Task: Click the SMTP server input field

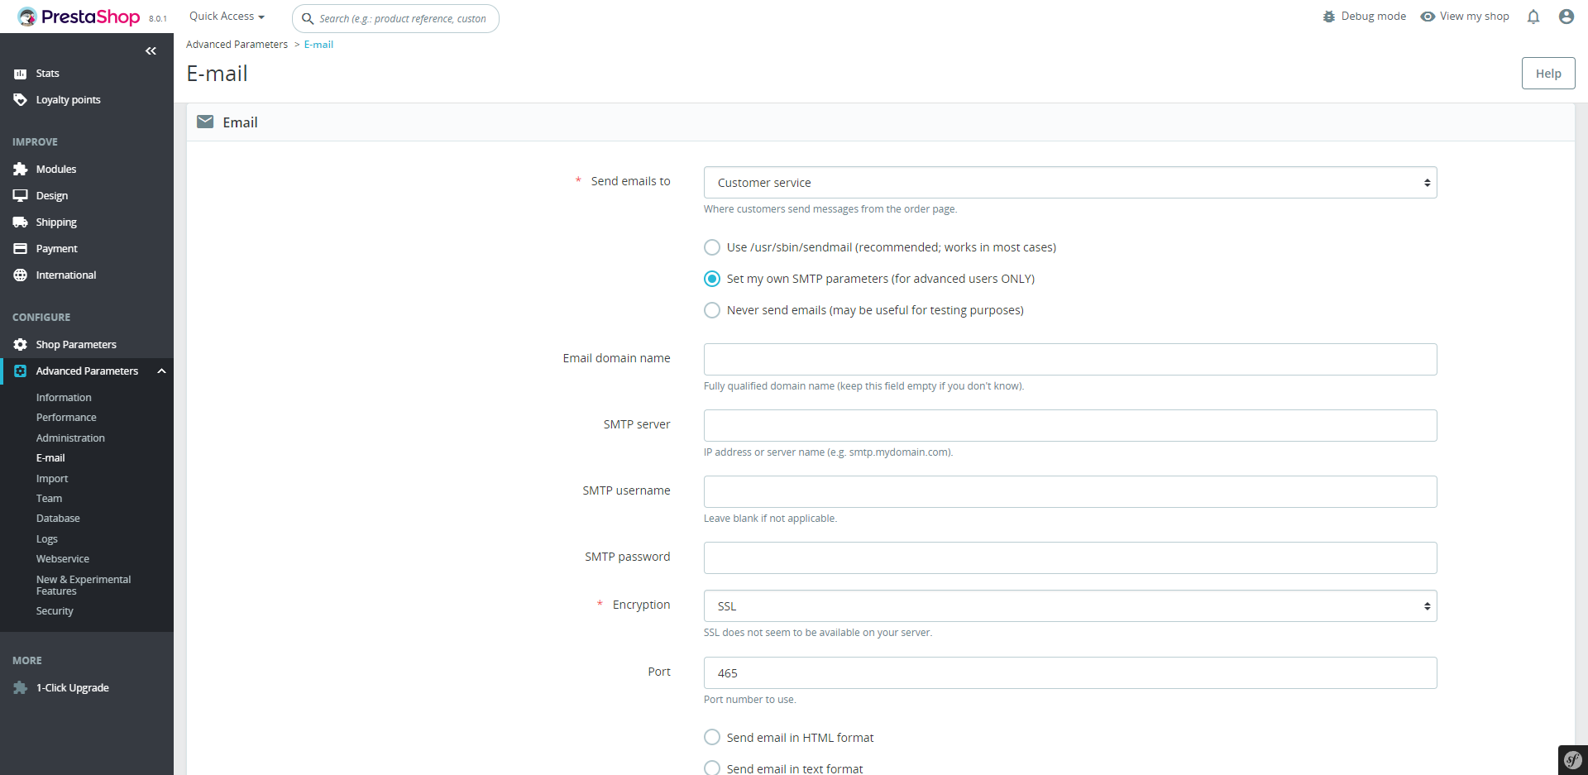Action: 1070,426
